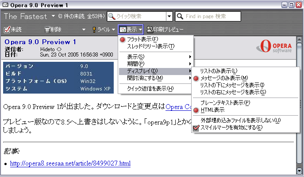Open the 開封済にする(M) submenu

point(155,78)
